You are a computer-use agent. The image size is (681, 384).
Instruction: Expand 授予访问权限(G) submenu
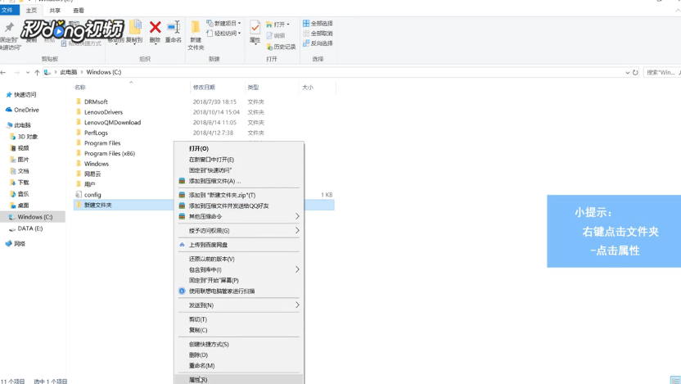click(239, 230)
